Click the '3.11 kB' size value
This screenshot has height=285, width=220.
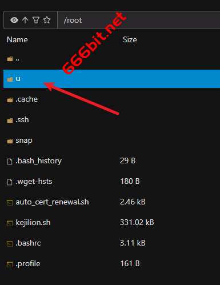[133, 243]
